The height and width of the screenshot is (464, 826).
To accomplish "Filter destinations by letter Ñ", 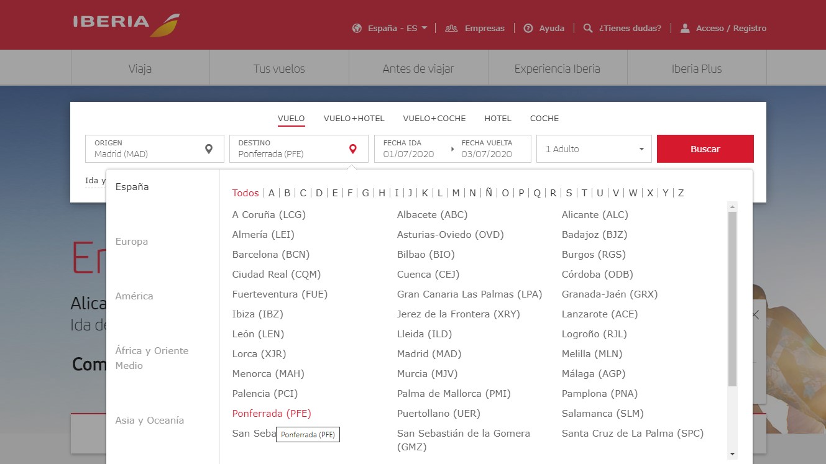I will click(489, 193).
